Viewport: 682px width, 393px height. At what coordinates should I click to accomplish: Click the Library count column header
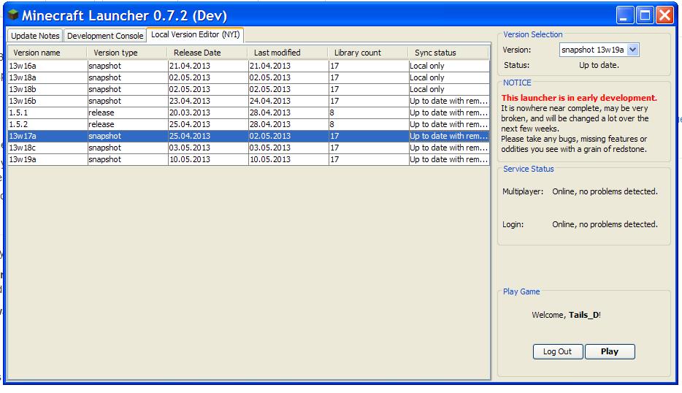coord(368,53)
